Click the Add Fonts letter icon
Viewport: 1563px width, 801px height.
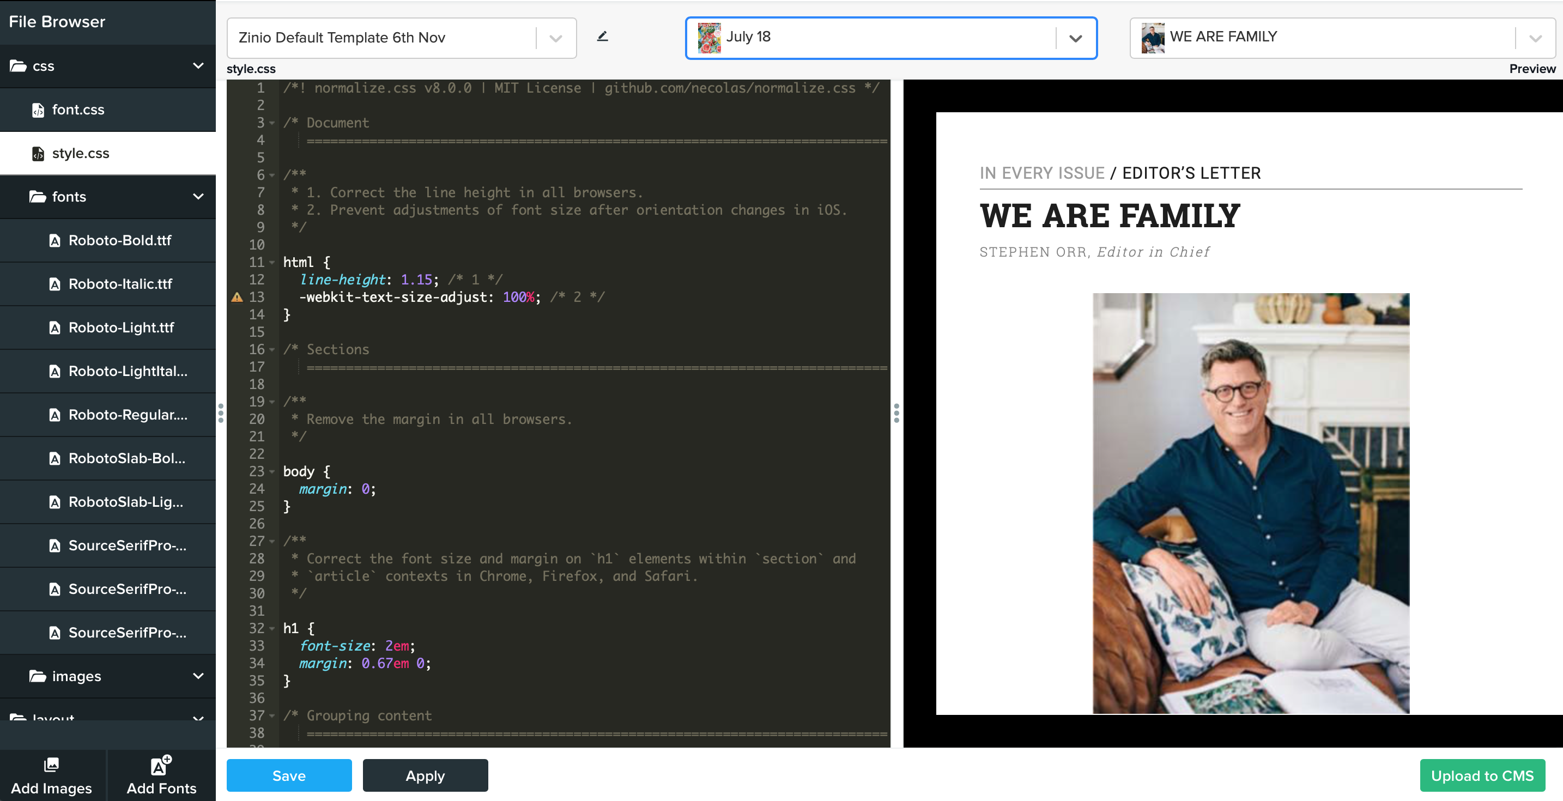coord(161,764)
